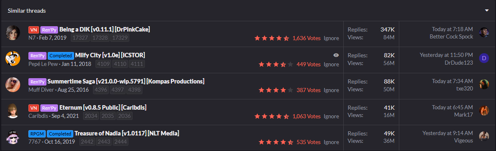The image size is (496, 151).
Task: Toggle watched eye icon on Milfy City
Action: click(336, 55)
